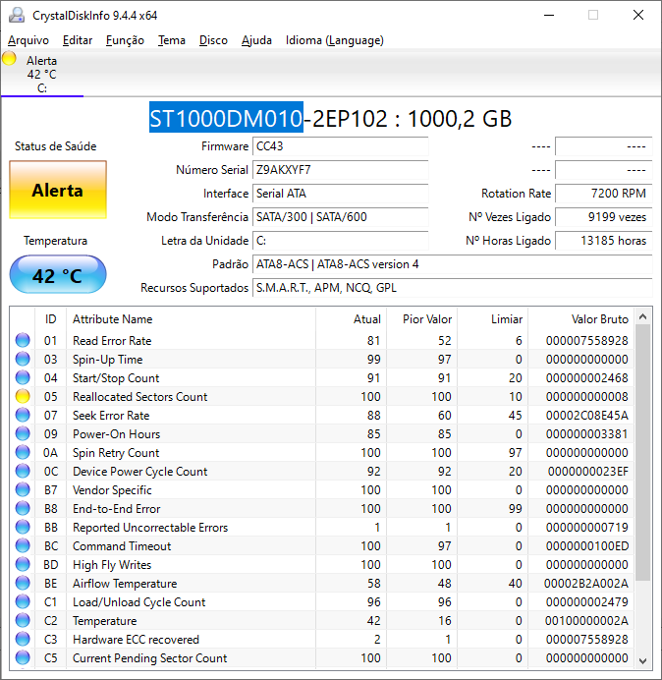Screen dimensions: 662x680
Task: Click the blue orb for Reported Uncorrectable Errors
Action: click(x=23, y=527)
